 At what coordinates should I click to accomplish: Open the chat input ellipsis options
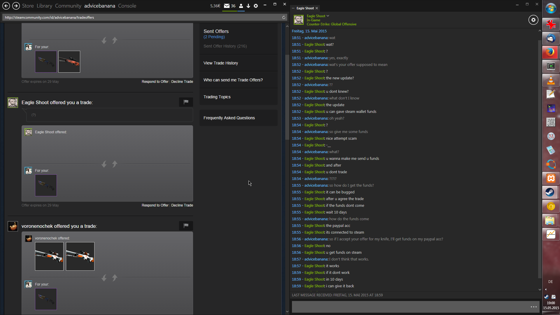(533, 307)
